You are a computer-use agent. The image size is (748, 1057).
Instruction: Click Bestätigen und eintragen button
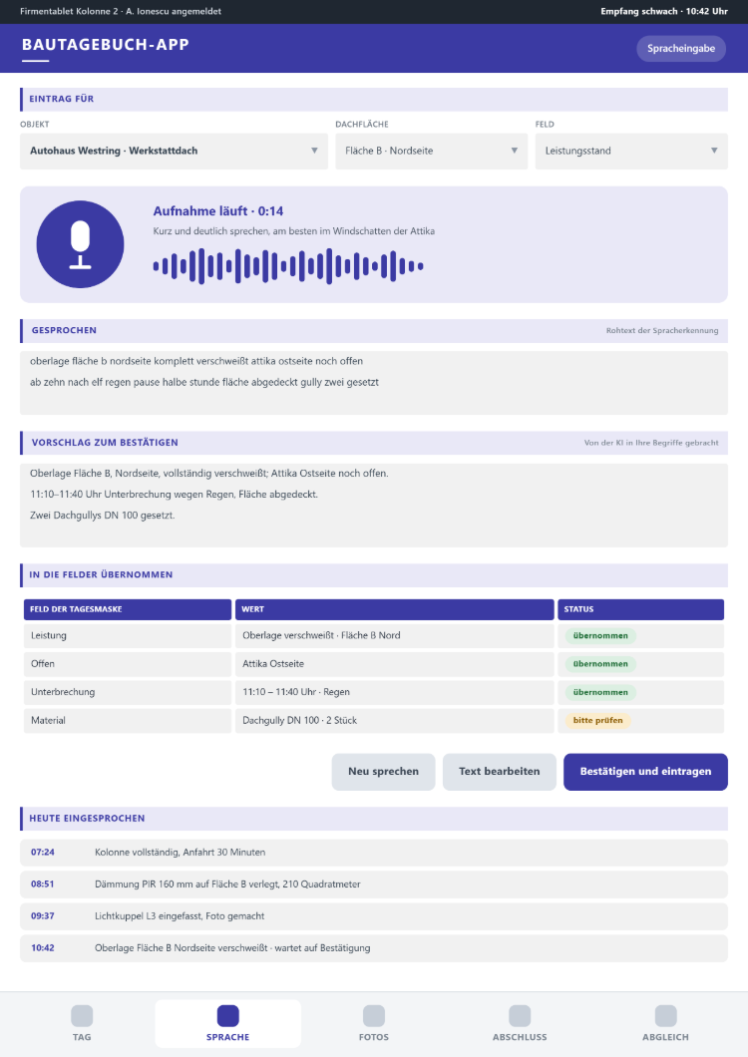[645, 772]
